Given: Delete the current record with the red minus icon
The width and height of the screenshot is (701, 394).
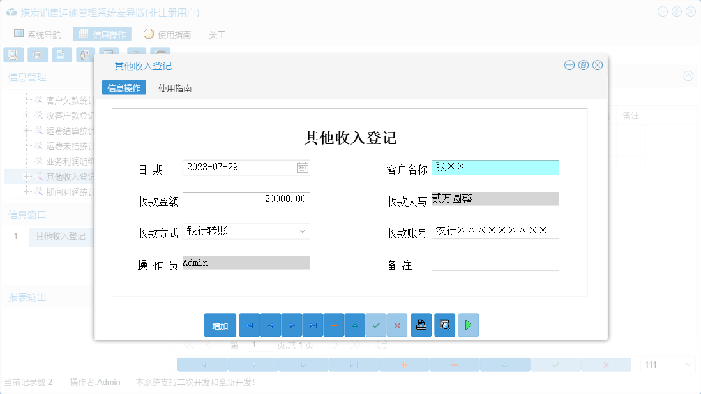Looking at the screenshot, I should [x=333, y=325].
